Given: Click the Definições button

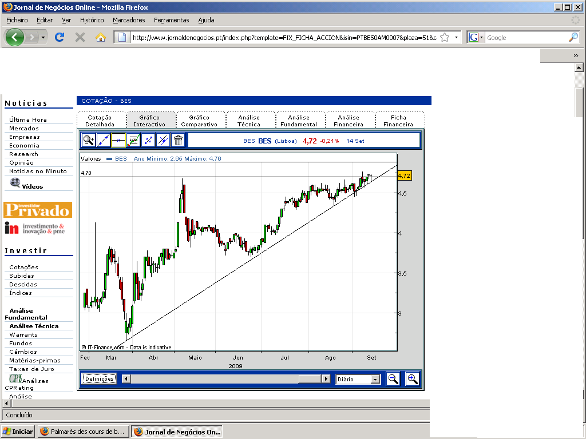Looking at the screenshot, I should click(100, 379).
